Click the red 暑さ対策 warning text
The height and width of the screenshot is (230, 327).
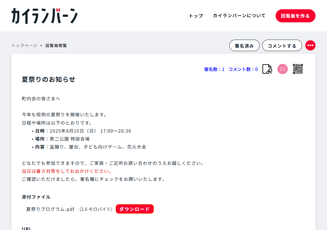(x=66, y=171)
